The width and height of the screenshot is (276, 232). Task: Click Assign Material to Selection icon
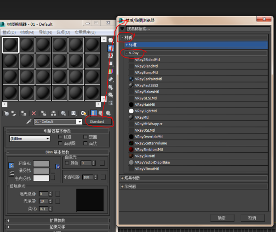pos(23,113)
